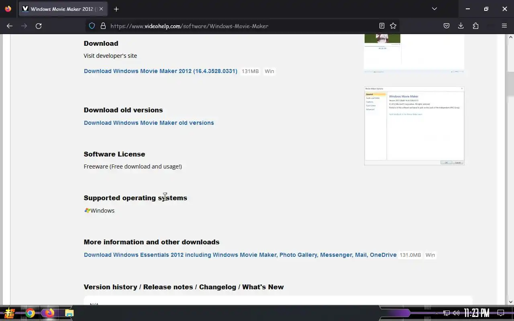Click the page vertical scrollbar thumb
Viewport: 514px width, 321px height.
tap(510, 84)
